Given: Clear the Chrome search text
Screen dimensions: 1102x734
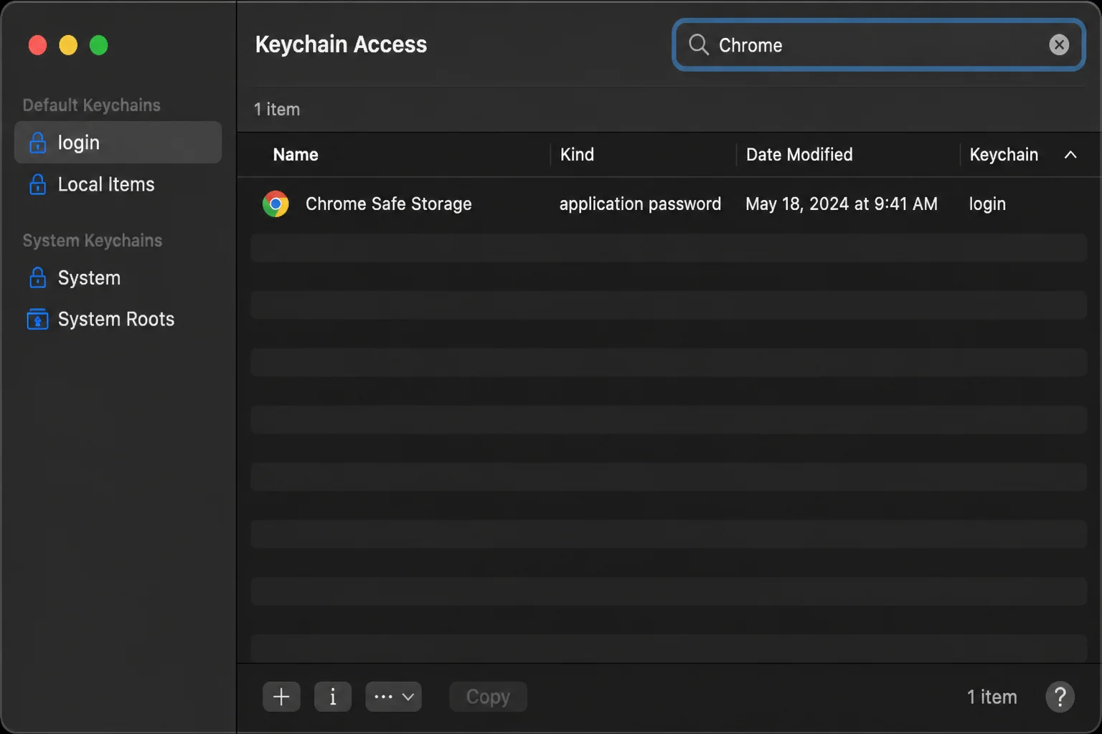Looking at the screenshot, I should 1059,44.
